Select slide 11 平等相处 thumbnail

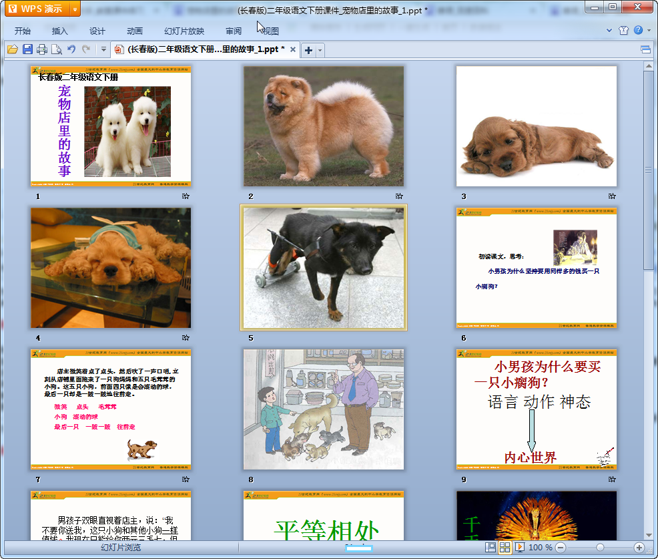coord(324,516)
